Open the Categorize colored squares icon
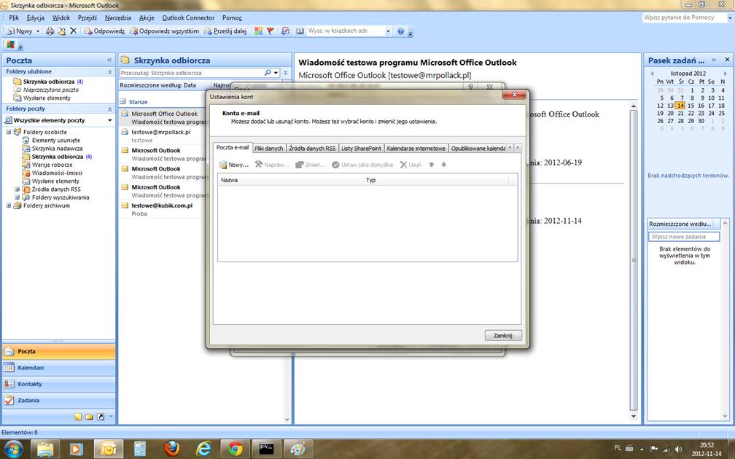This screenshot has height=459, width=735. 258,31
